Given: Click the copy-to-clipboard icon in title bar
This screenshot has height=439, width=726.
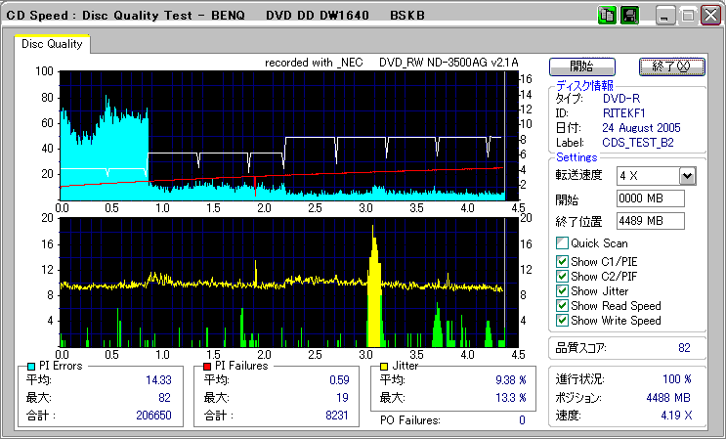Looking at the screenshot, I should click(x=605, y=16).
